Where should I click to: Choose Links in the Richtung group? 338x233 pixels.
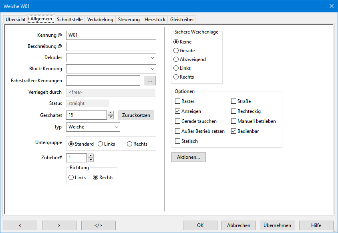[x=71, y=178]
